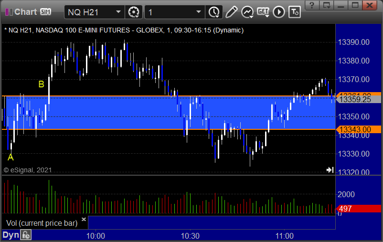Image resolution: width=383 pixels, height=242 pixels.
Task: Open the time template clock icon
Action: (214, 12)
